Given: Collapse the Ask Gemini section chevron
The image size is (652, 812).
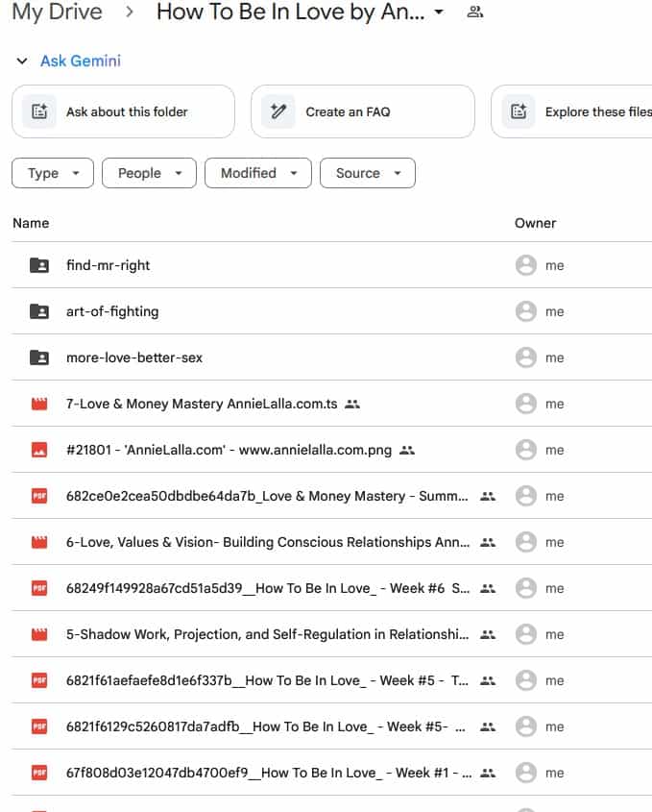Looking at the screenshot, I should [x=21, y=62].
